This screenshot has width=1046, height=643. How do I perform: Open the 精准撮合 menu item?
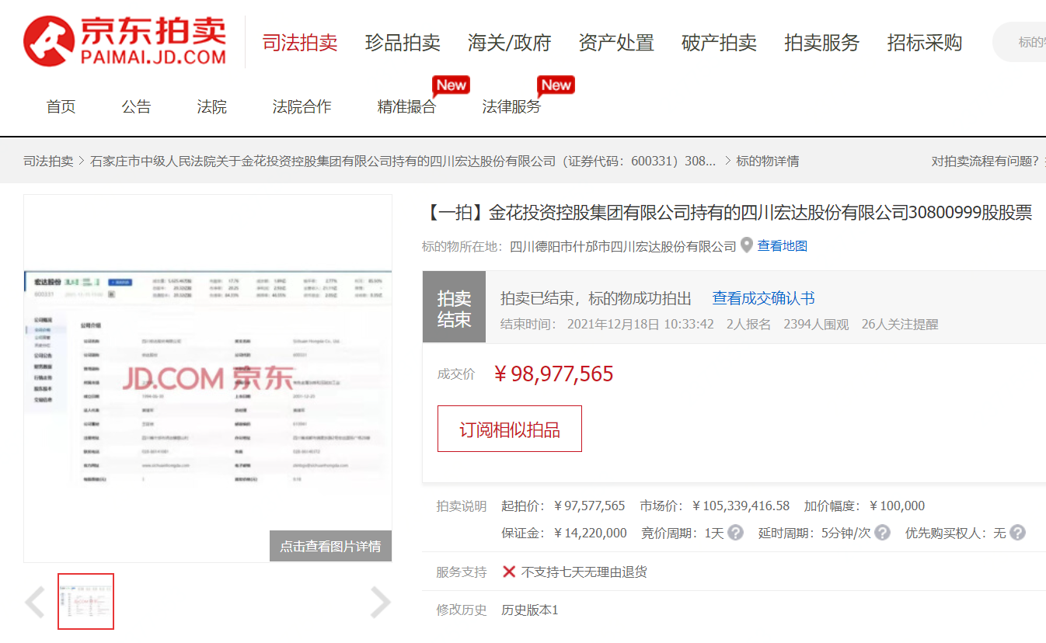click(406, 107)
